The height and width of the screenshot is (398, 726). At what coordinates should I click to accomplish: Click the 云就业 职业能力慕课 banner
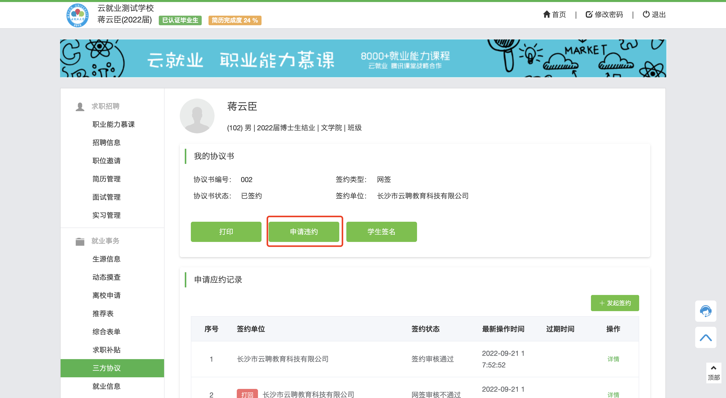363,58
